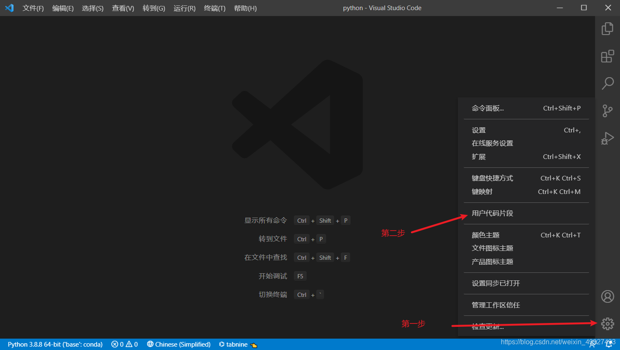Screen dimensions: 620x350
Task: Click Chinese (Simplified) in status bar
Action: pos(179,345)
